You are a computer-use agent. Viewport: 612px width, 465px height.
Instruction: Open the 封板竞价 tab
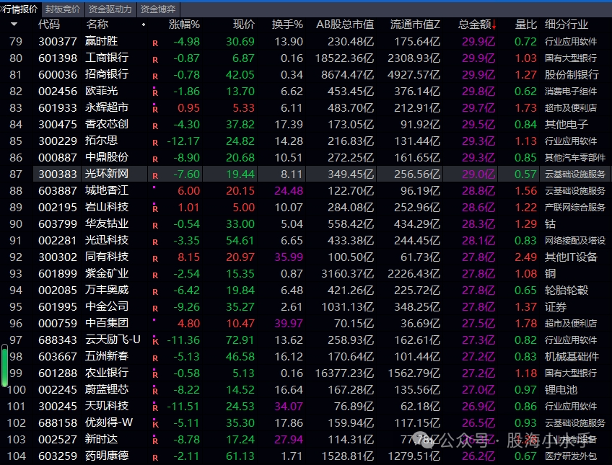(x=63, y=9)
